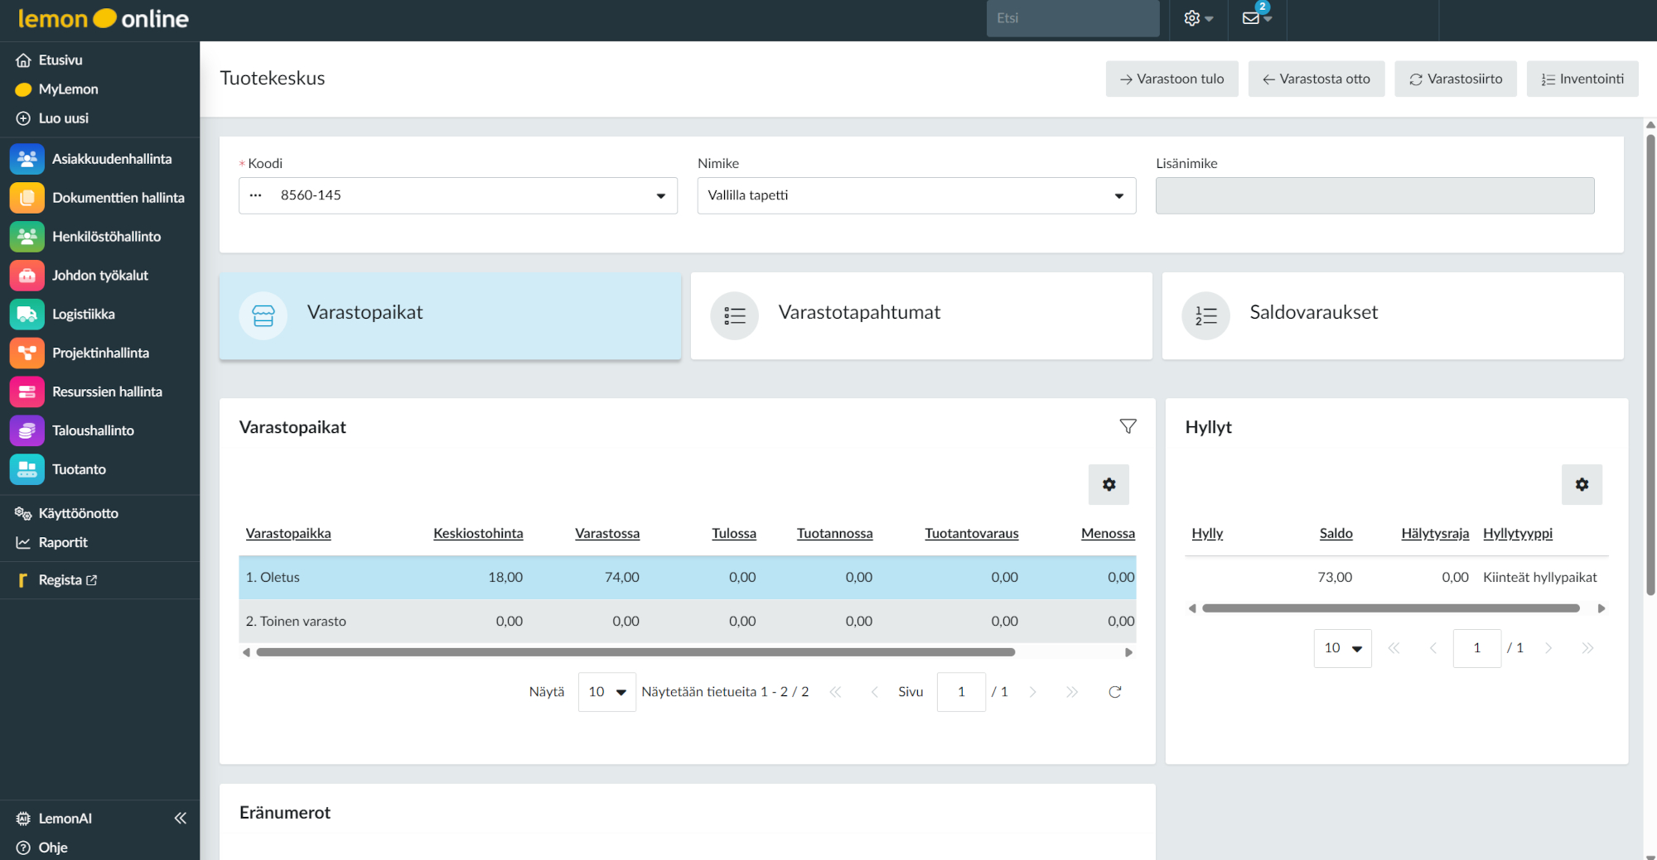Click the three-dots lookup in Koodi field
Screen dimensions: 1657x860
click(x=256, y=195)
